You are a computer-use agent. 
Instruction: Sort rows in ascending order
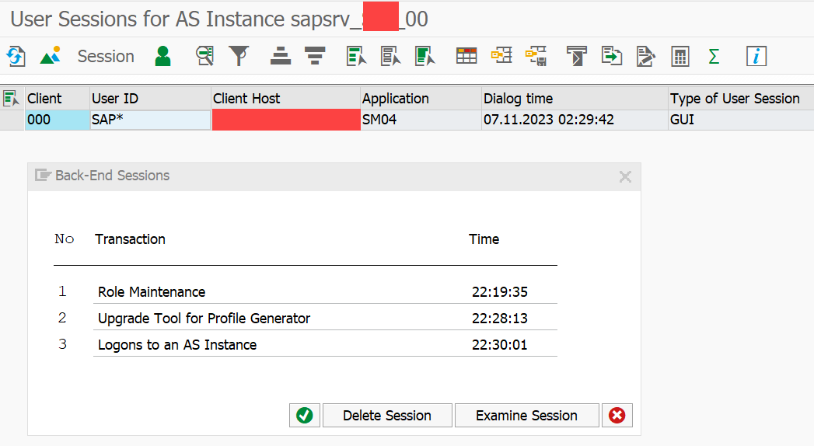pyautogui.click(x=281, y=56)
